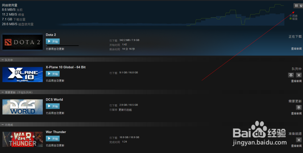The height and width of the screenshot is (153, 303).
Task: Move X-Plane 10 to top of queue
Action: [291, 75]
